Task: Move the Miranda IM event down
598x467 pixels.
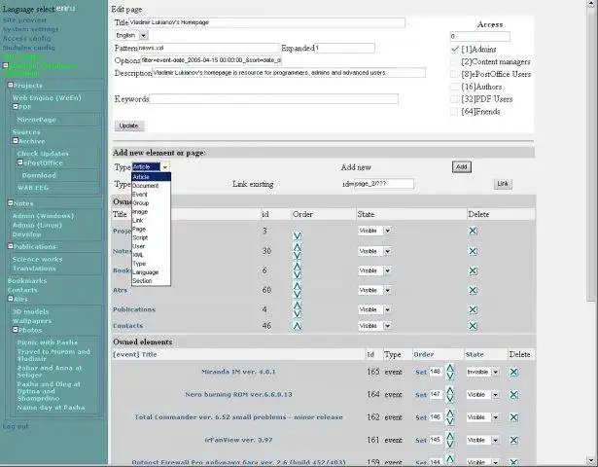Action: click(450, 377)
